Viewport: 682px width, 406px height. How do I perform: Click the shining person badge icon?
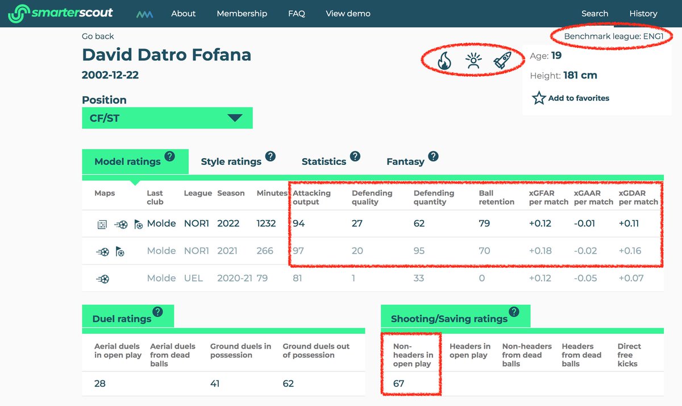tap(473, 61)
